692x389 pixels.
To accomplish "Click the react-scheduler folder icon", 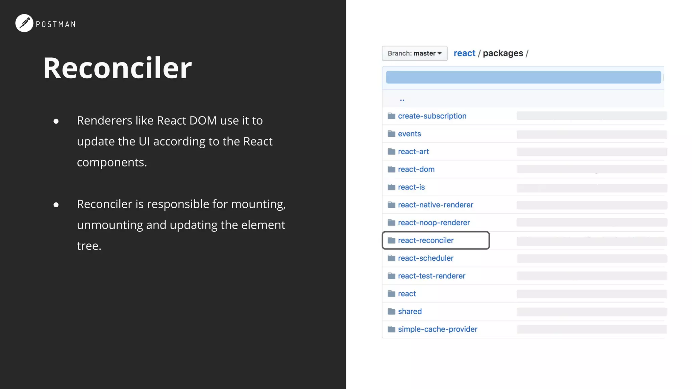I will 392,258.
